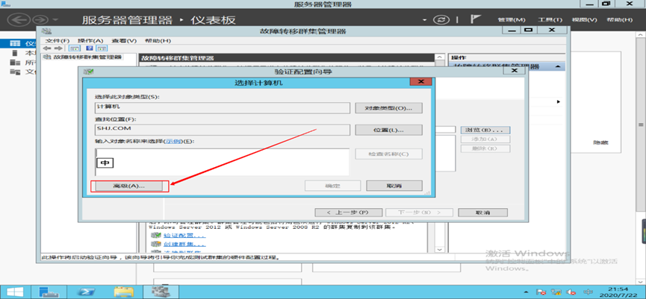Click the network tray icon

pyautogui.click(x=556, y=292)
